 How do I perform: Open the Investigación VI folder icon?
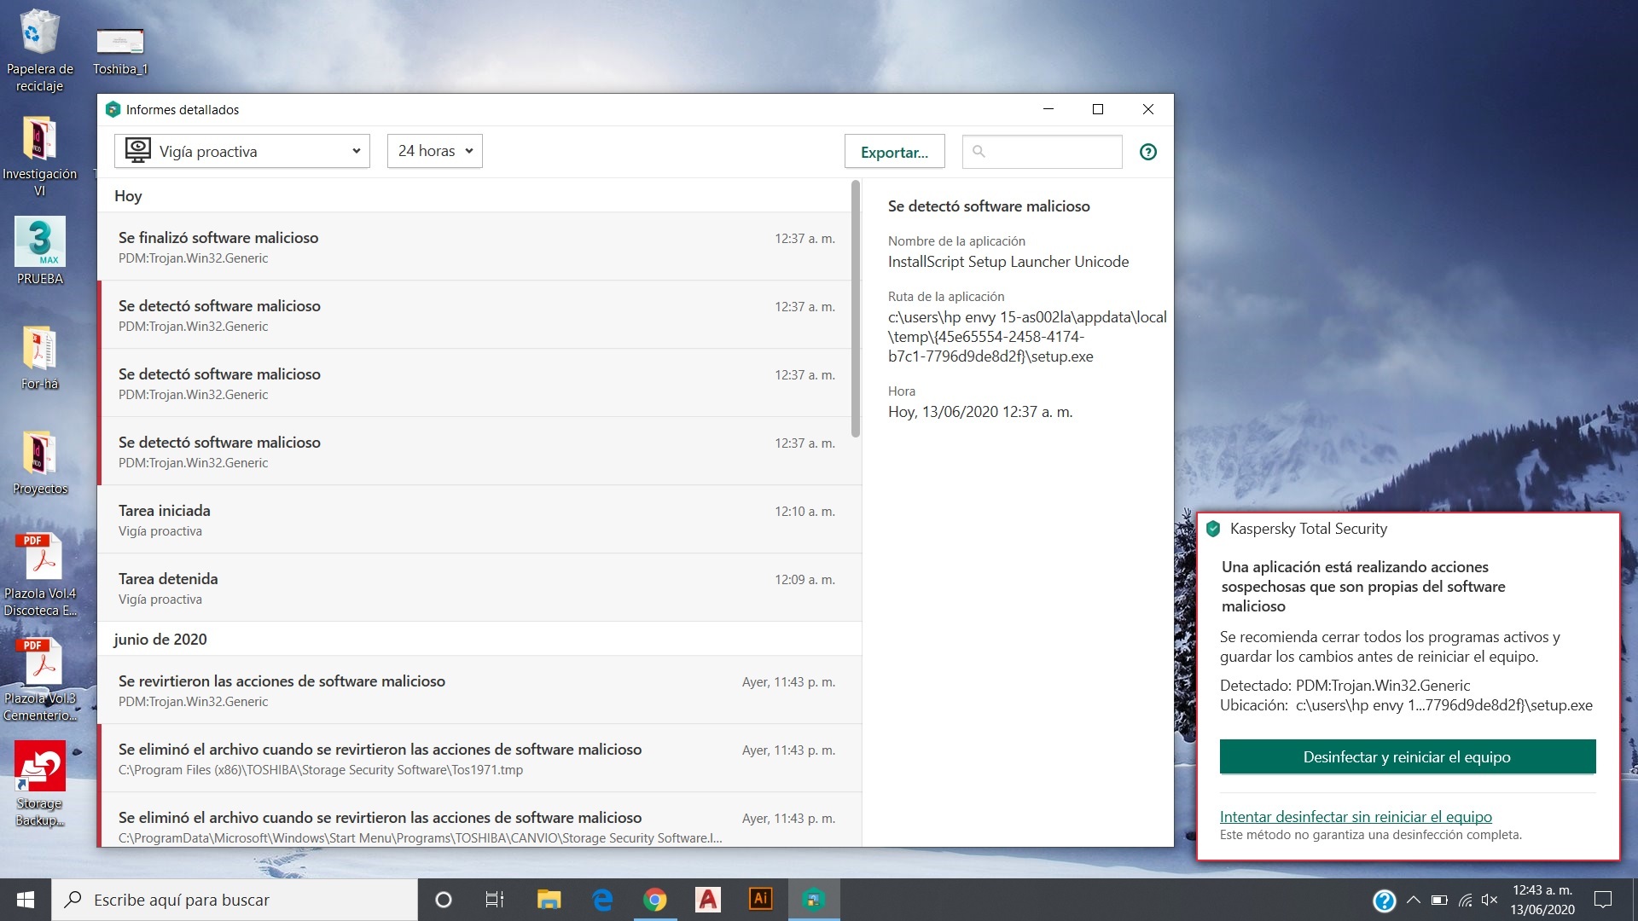pyautogui.click(x=39, y=156)
